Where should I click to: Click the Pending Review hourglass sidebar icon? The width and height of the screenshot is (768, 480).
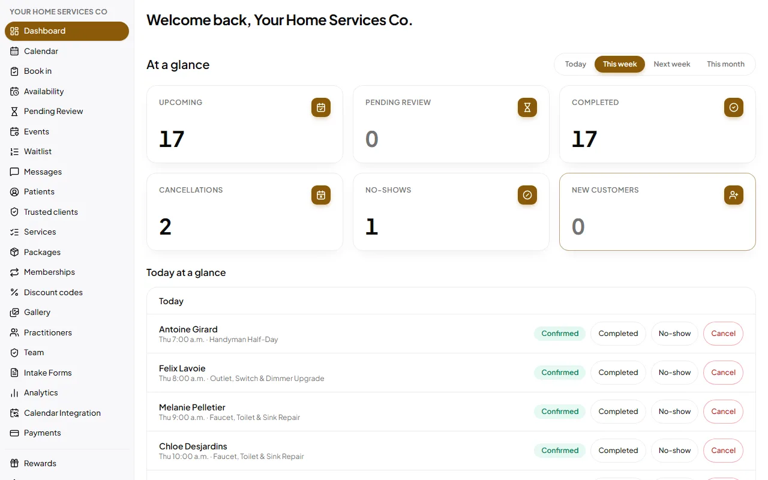[x=14, y=112]
